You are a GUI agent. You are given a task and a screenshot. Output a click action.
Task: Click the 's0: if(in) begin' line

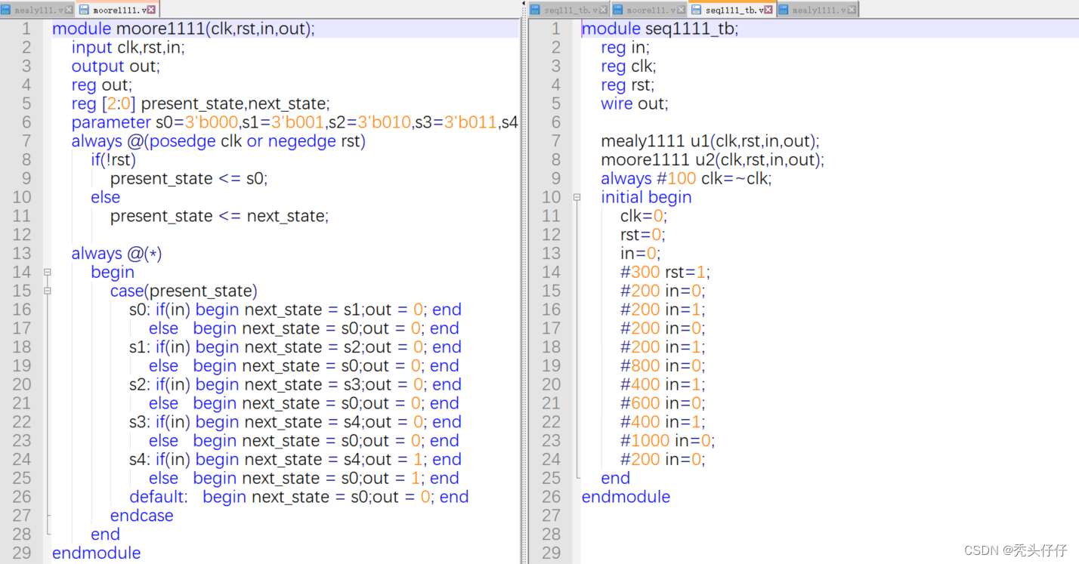[295, 310]
